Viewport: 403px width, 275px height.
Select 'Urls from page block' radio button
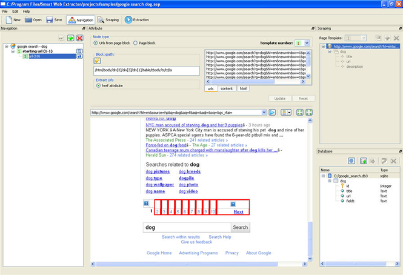tap(96, 43)
